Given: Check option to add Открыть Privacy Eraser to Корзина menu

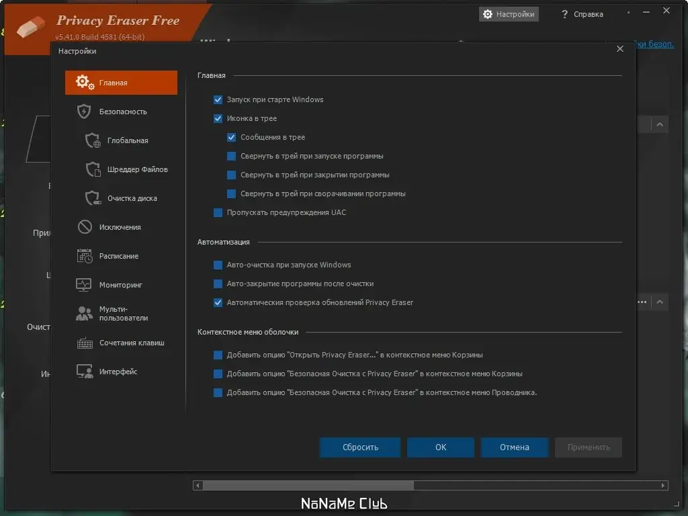Looking at the screenshot, I should (x=218, y=355).
